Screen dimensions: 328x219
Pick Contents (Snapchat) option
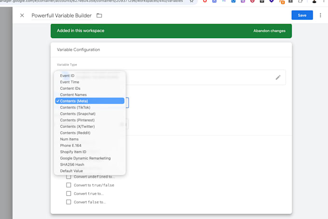(90, 114)
